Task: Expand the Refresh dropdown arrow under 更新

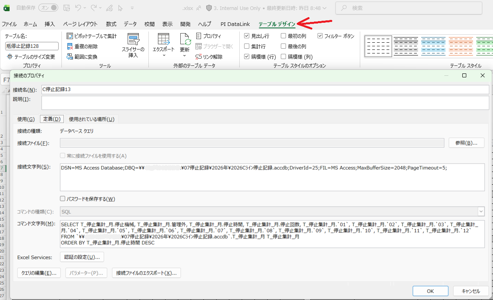Action: [185, 56]
